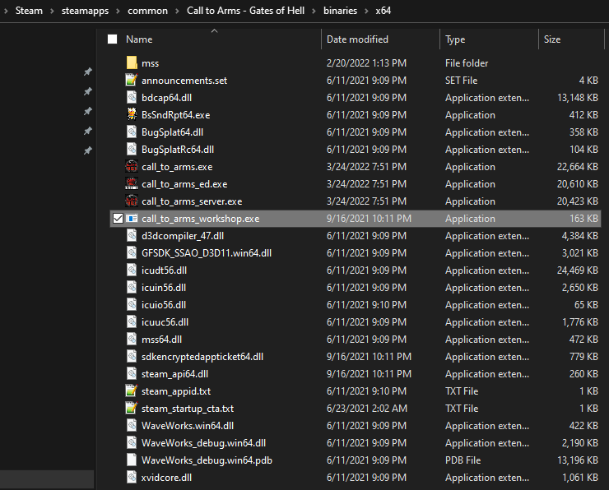This screenshot has height=490, width=609.
Task: Click the icuin56.dll file icon
Action: pos(132,287)
